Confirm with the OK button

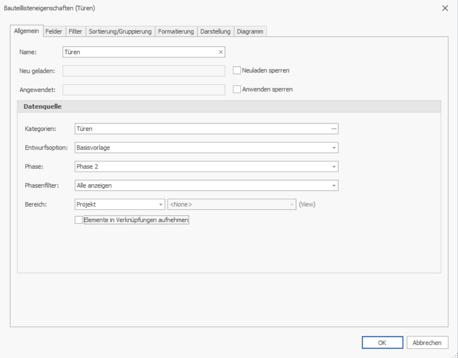pyautogui.click(x=382, y=343)
